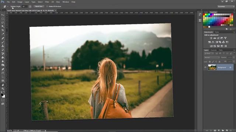The width and height of the screenshot is (236, 132).
Task: Select the Elliptical Marquee tool
Action: pyautogui.click(x=3, y=19)
